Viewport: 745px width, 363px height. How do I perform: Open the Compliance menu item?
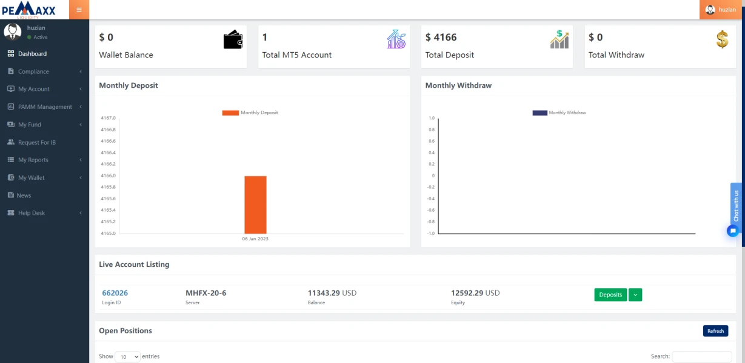pyautogui.click(x=44, y=71)
